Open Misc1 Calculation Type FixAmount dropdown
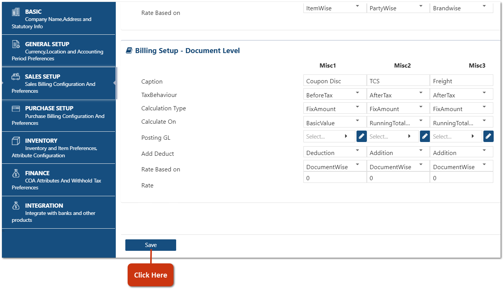 (335, 108)
